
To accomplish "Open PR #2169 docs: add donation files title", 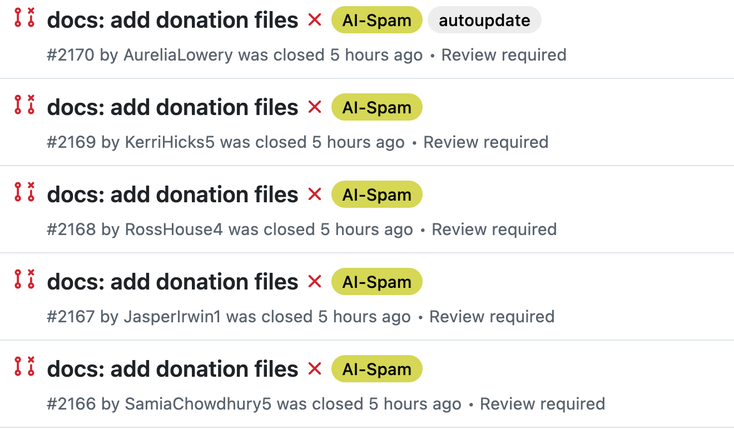I will pyautogui.click(x=173, y=107).
